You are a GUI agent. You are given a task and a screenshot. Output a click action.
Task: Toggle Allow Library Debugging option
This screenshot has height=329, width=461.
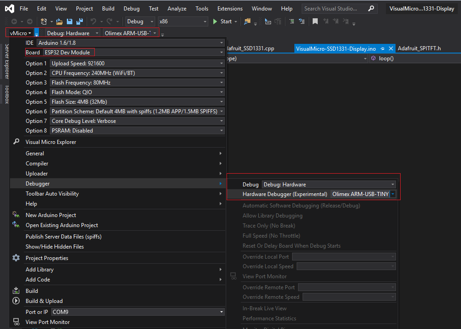click(x=272, y=215)
